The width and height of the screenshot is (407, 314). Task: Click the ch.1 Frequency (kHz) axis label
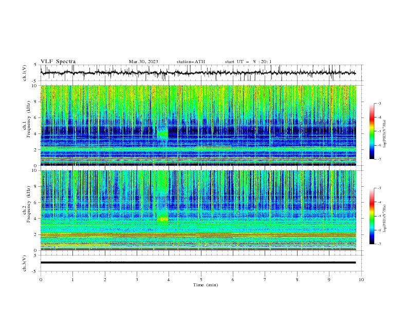27,119
